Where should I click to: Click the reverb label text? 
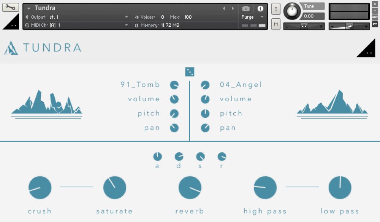coord(190,211)
